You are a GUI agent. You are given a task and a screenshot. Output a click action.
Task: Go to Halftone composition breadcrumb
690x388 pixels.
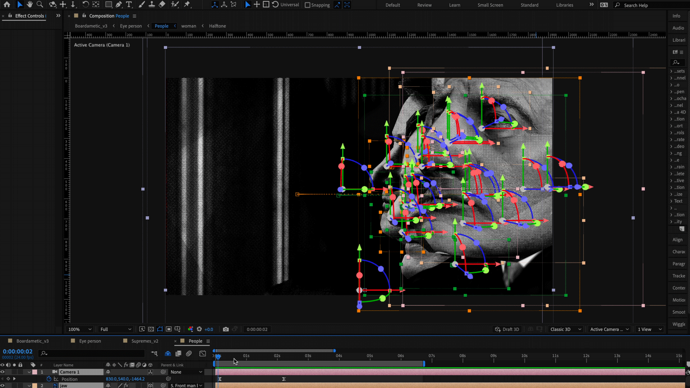[217, 26]
